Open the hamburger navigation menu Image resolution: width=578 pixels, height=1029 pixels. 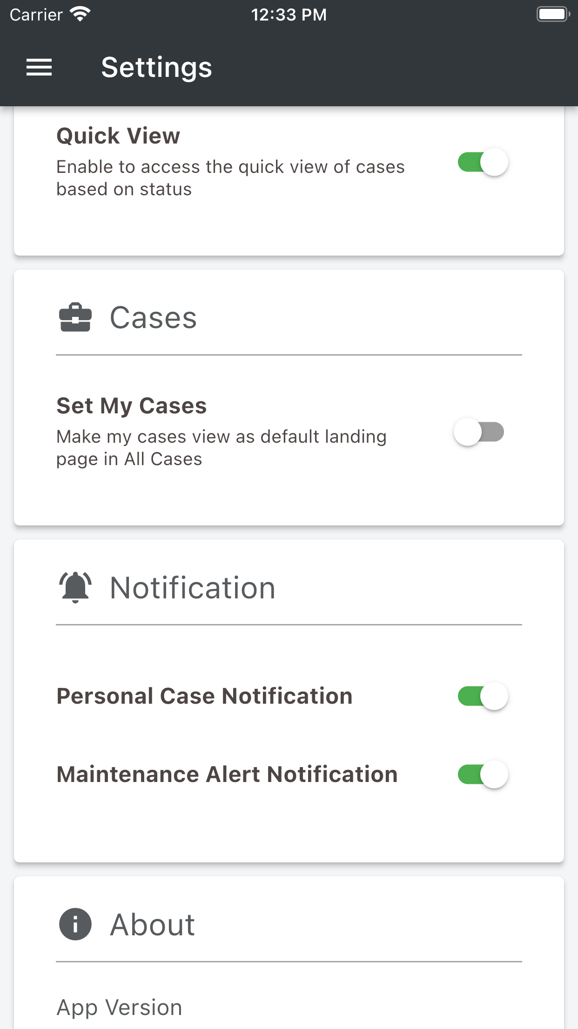(x=39, y=68)
